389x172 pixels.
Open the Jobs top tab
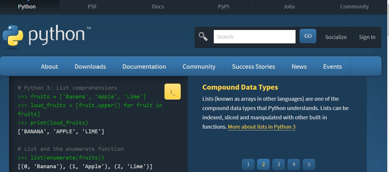tap(289, 7)
